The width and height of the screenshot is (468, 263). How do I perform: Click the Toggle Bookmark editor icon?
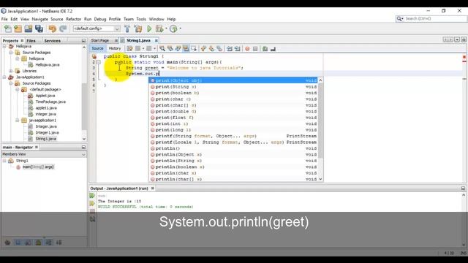pyautogui.click(x=219, y=49)
